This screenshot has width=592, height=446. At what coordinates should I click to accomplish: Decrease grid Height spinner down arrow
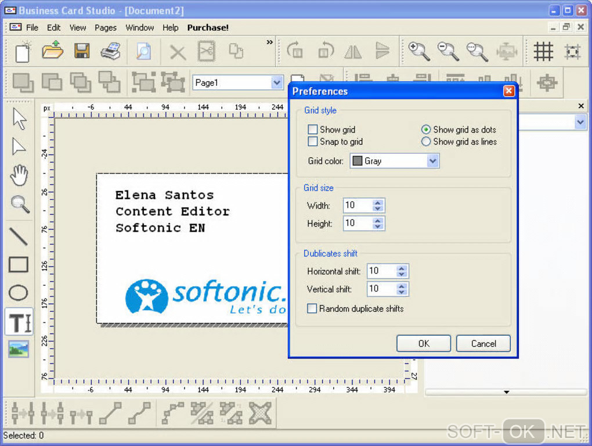(378, 226)
